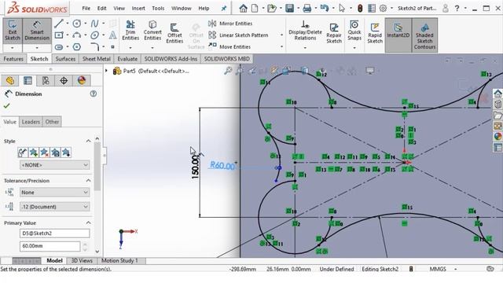Screen dimensions: 503x283
Task: Open the .12 (Document) precision dropdown
Action: [x=55, y=207]
